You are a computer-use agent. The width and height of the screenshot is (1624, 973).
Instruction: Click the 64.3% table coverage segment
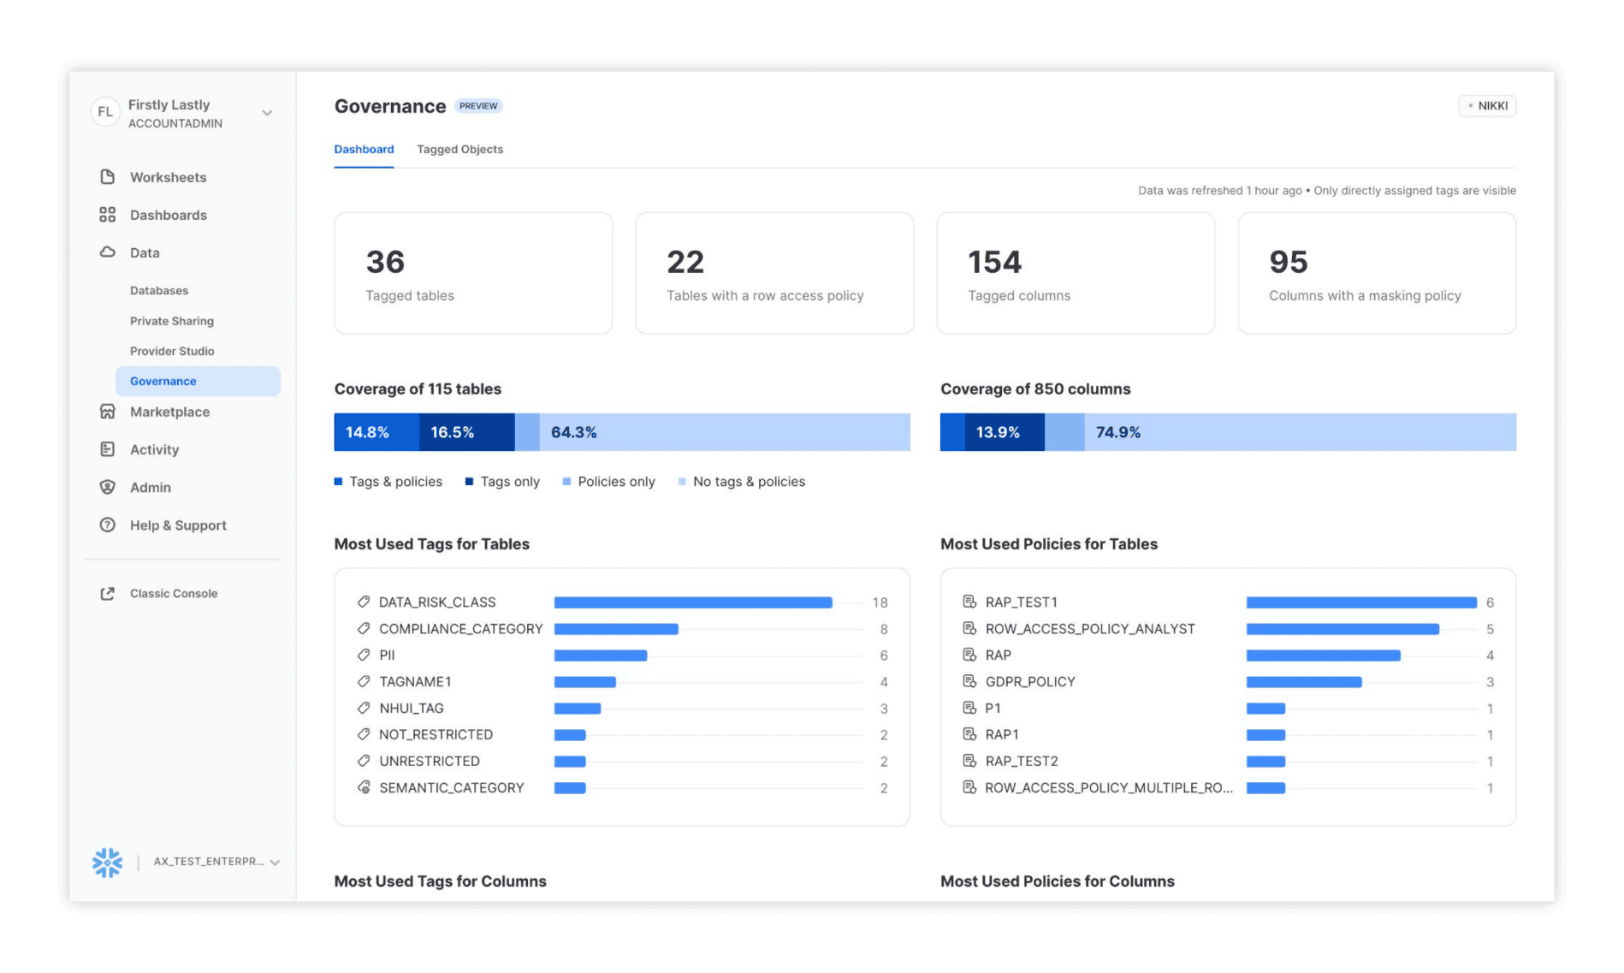click(x=724, y=432)
